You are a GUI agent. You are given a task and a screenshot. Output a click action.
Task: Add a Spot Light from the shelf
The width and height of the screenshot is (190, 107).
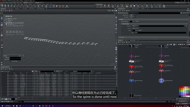pos(105,6)
